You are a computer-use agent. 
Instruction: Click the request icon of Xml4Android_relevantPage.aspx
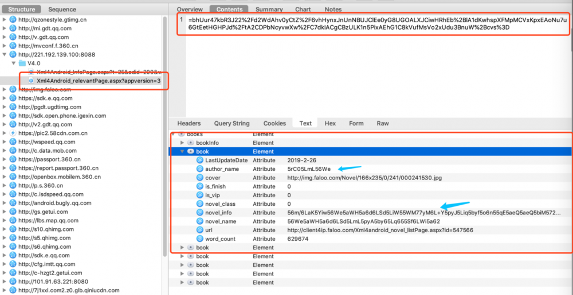pos(32,81)
